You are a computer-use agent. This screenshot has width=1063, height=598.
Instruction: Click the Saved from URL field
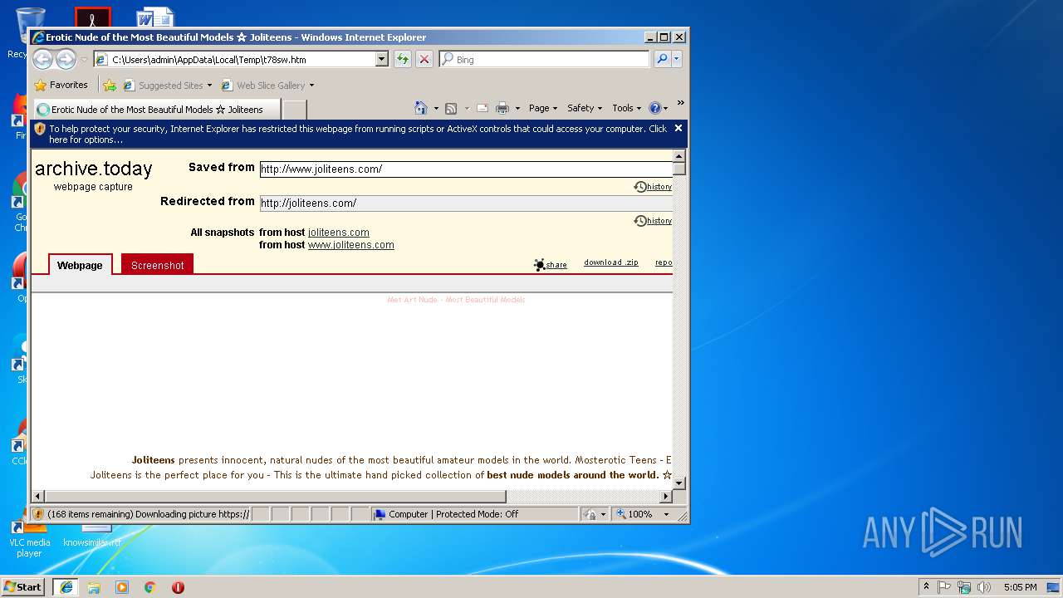coord(466,169)
